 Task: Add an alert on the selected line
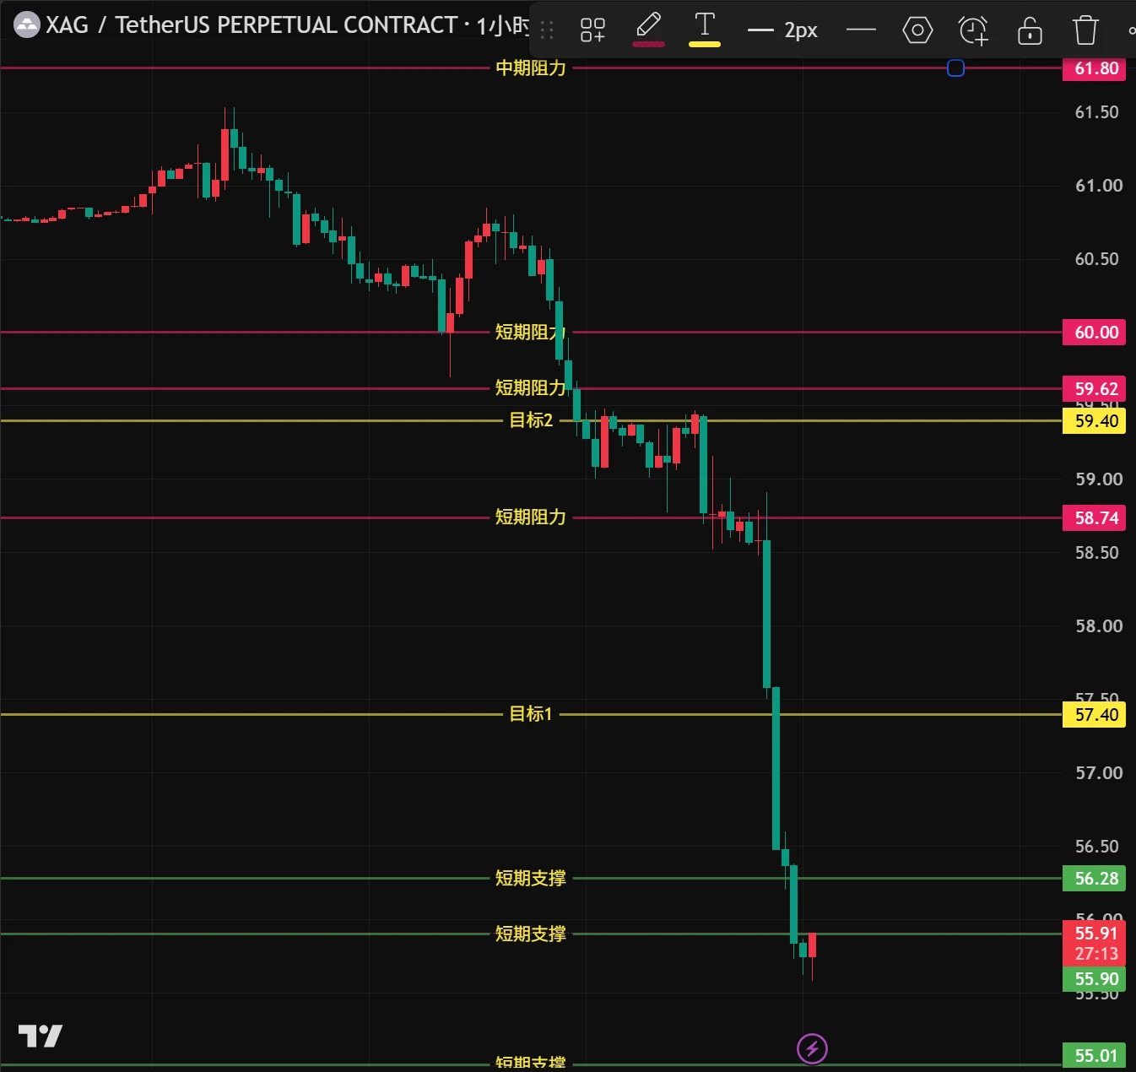click(973, 30)
